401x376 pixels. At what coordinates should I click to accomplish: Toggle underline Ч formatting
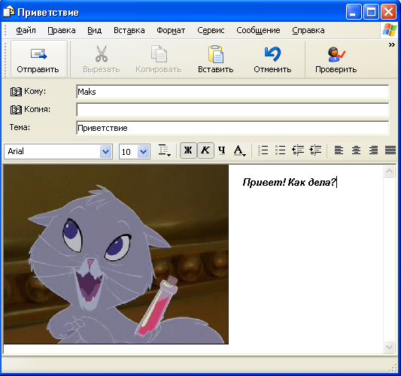point(222,150)
